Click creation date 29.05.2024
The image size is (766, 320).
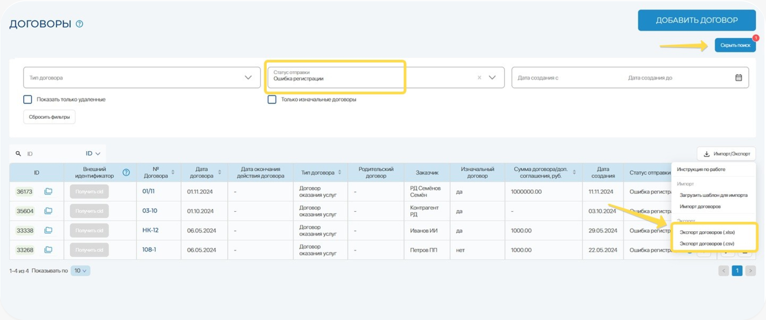[x=603, y=231]
